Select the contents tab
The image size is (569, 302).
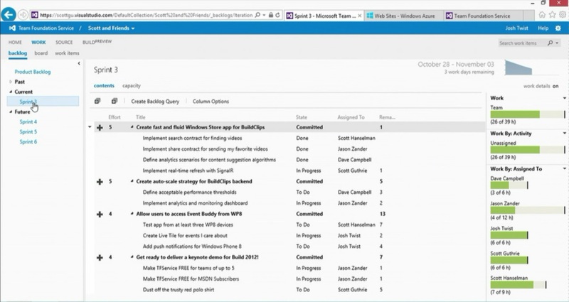(104, 85)
